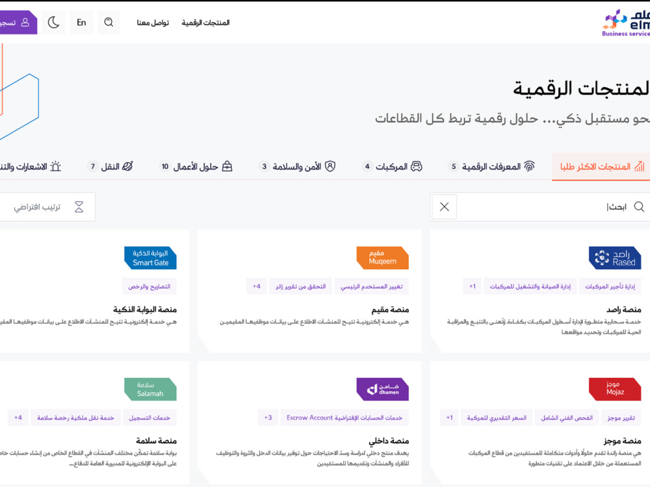
Task: Open the منصة سلامة card title
Action: (x=156, y=441)
